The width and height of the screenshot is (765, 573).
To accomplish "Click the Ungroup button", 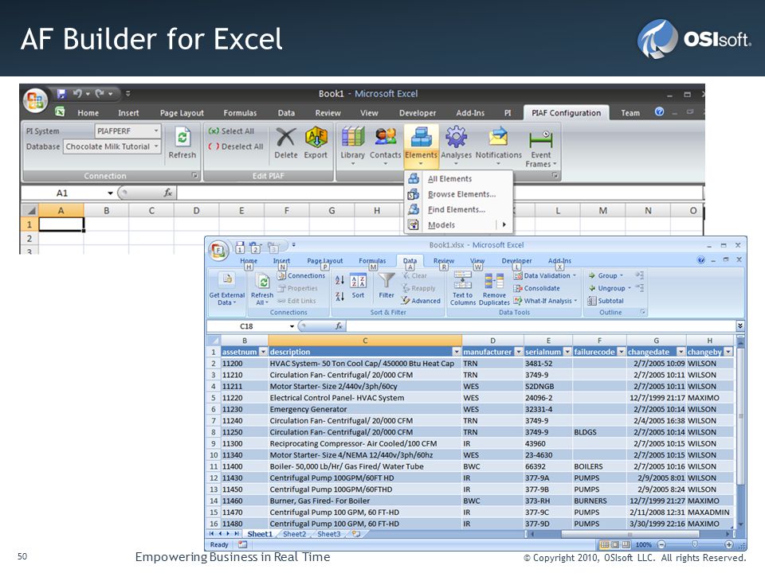I will [x=610, y=288].
